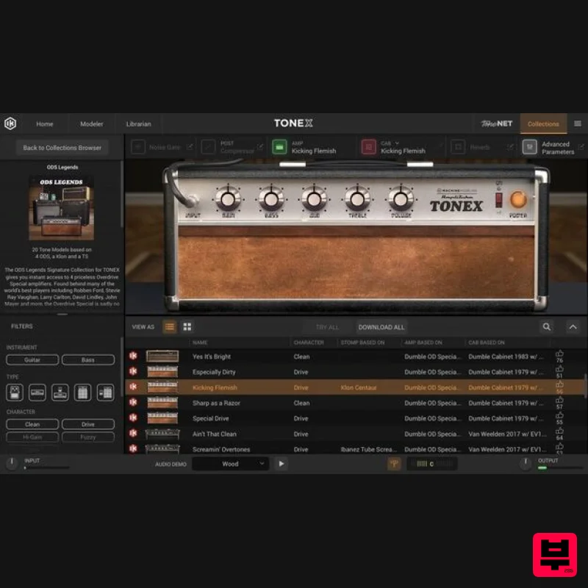Adjust the Output level knob
The width and height of the screenshot is (588, 588).
pyautogui.click(x=526, y=463)
